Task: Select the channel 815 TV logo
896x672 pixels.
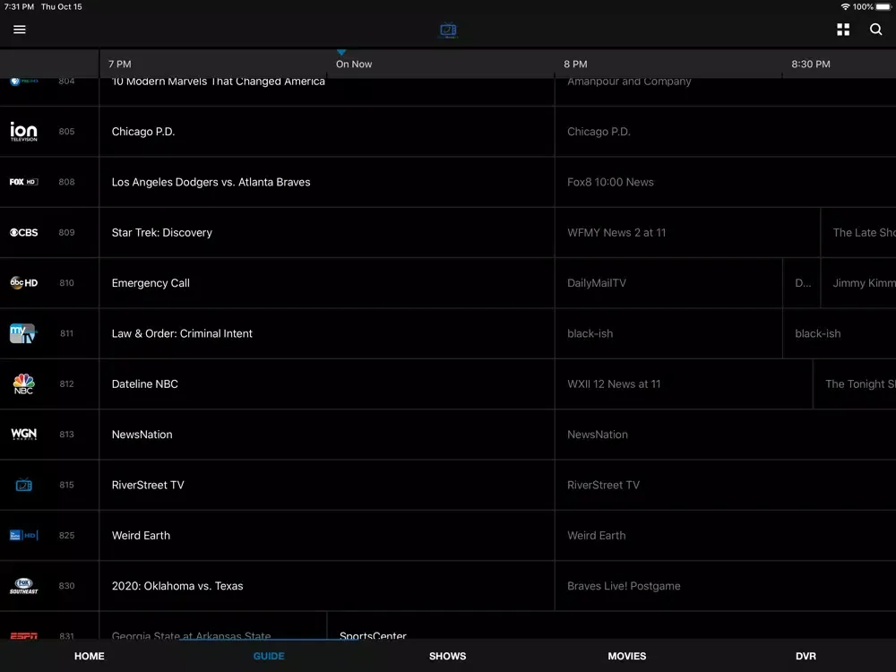Action: [x=23, y=485]
